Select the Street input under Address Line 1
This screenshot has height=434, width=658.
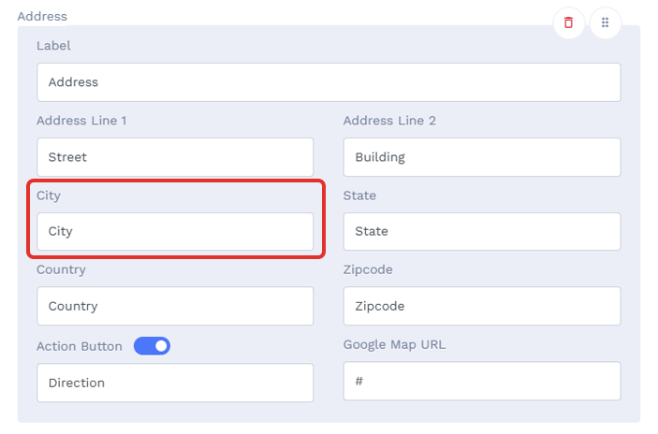pos(175,157)
